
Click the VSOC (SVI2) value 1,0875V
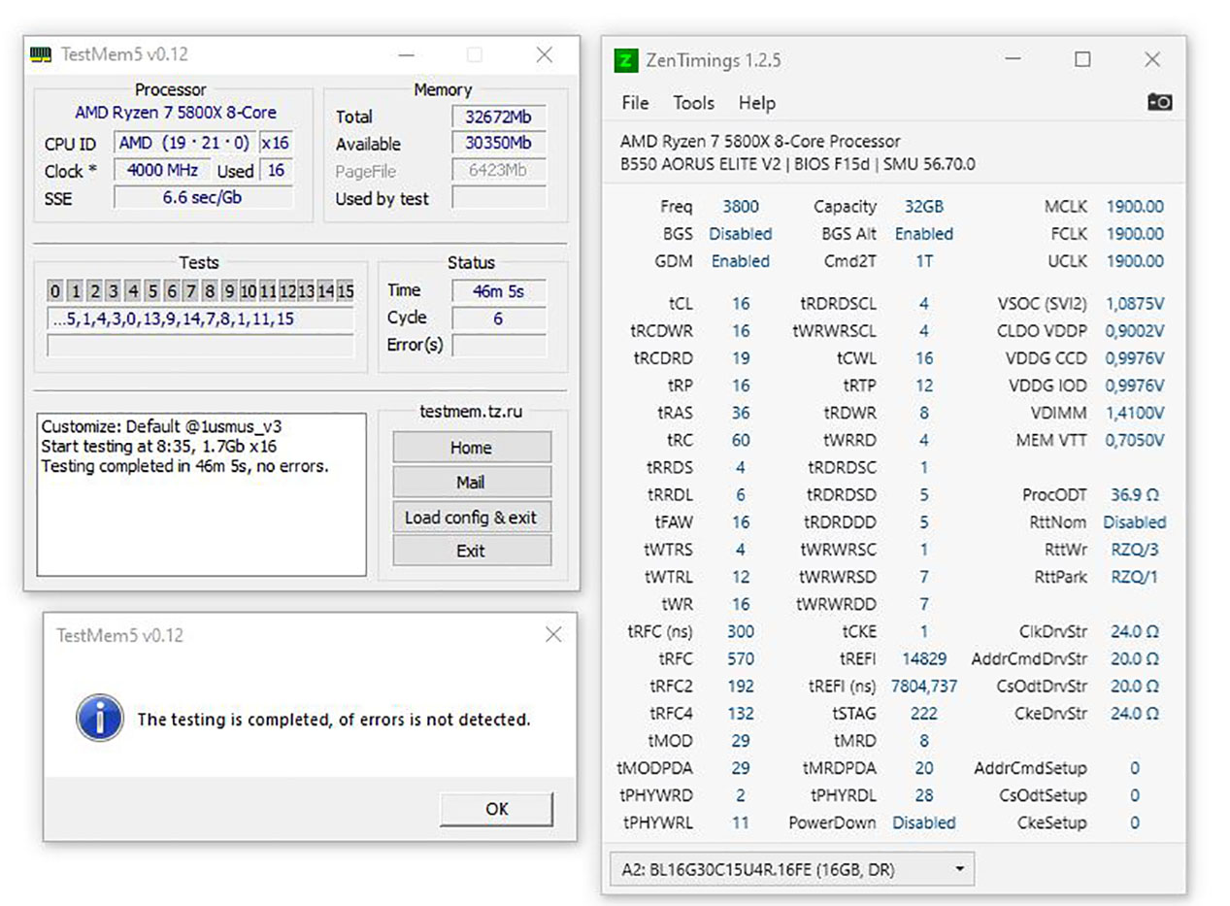pos(1135,304)
